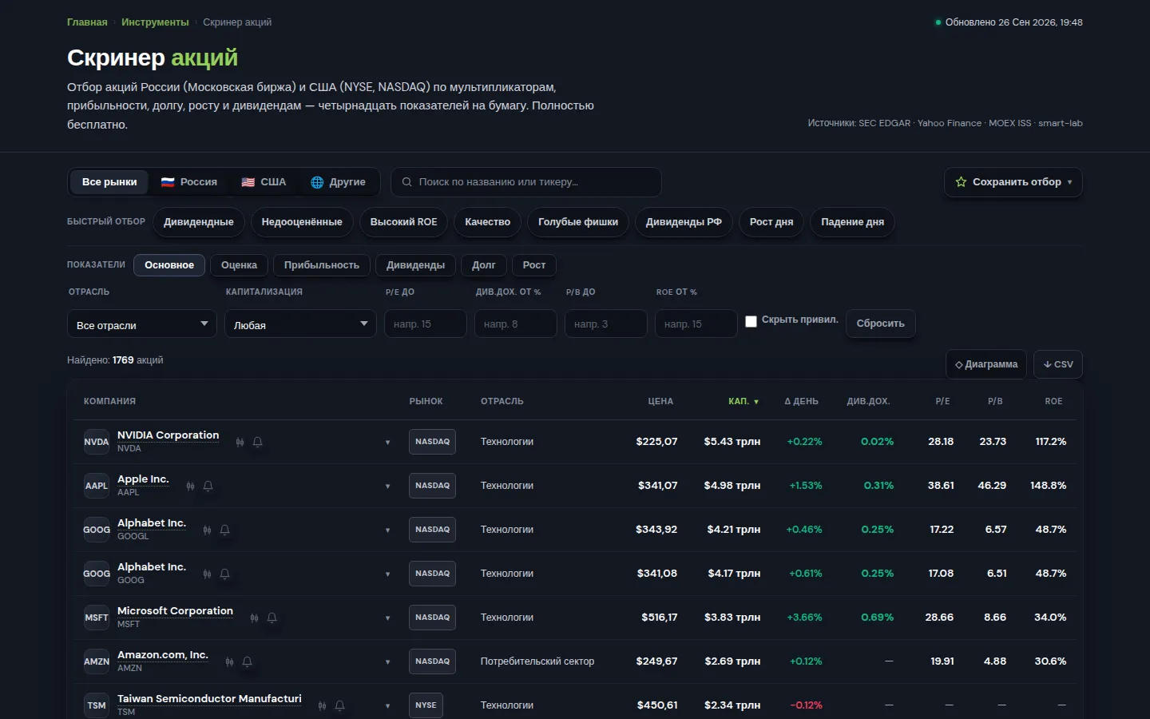
Task: Open the "Любая" capitalization dropdown
Action: pyautogui.click(x=300, y=324)
